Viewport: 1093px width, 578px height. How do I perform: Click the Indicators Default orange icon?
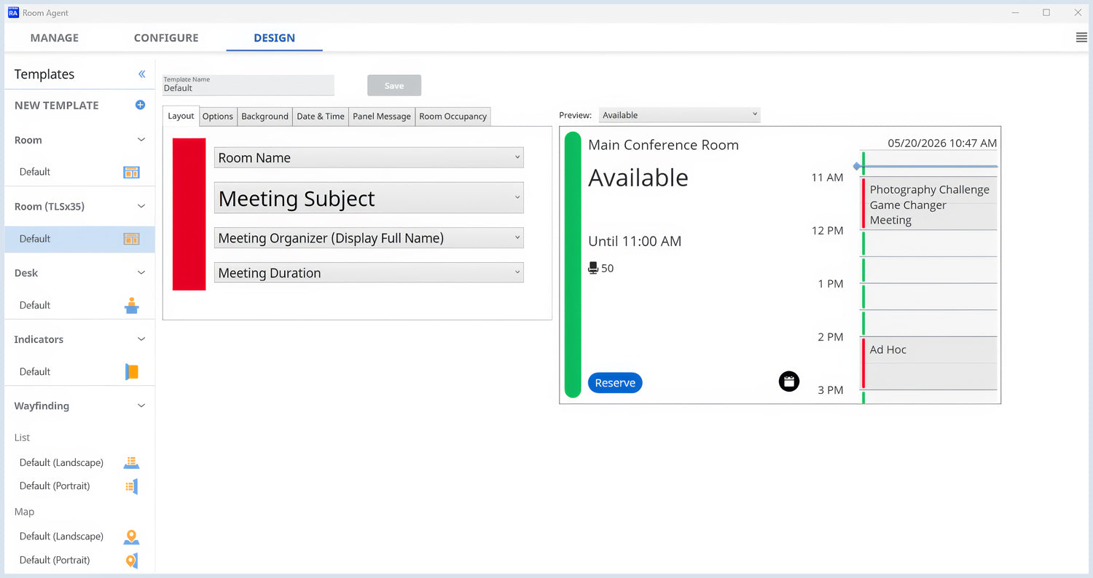[x=131, y=371]
